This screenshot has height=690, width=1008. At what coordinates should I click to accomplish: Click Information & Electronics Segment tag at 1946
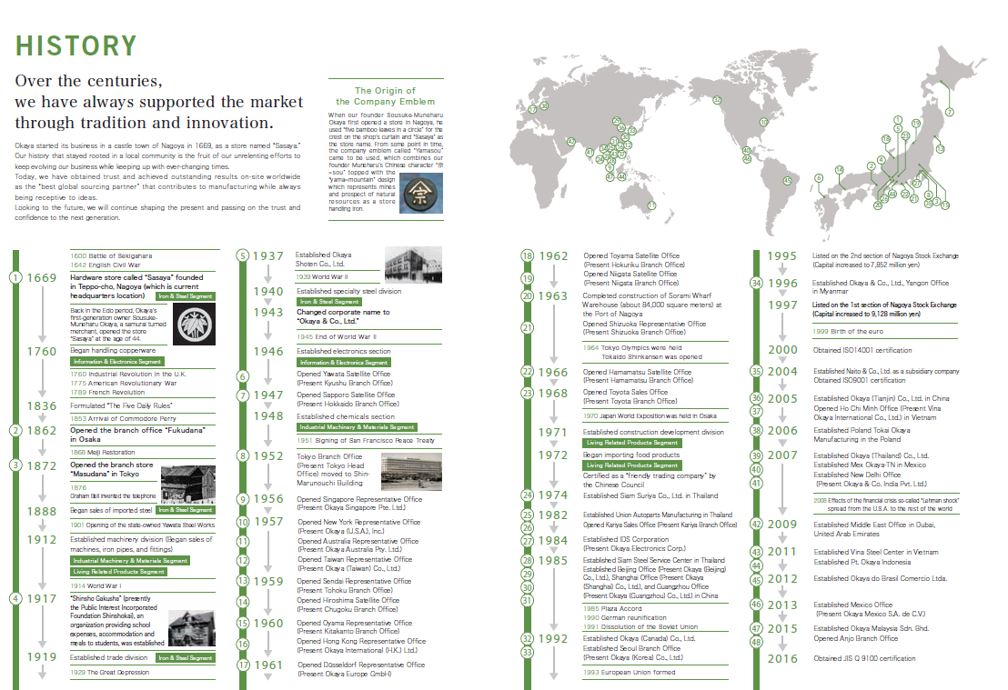(x=344, y=363)
